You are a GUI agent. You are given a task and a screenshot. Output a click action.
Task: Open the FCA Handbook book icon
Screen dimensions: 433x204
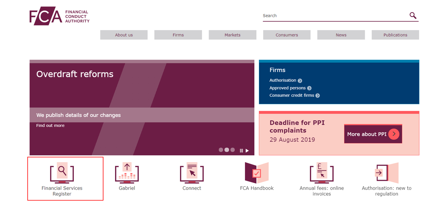tap(256, 173)
